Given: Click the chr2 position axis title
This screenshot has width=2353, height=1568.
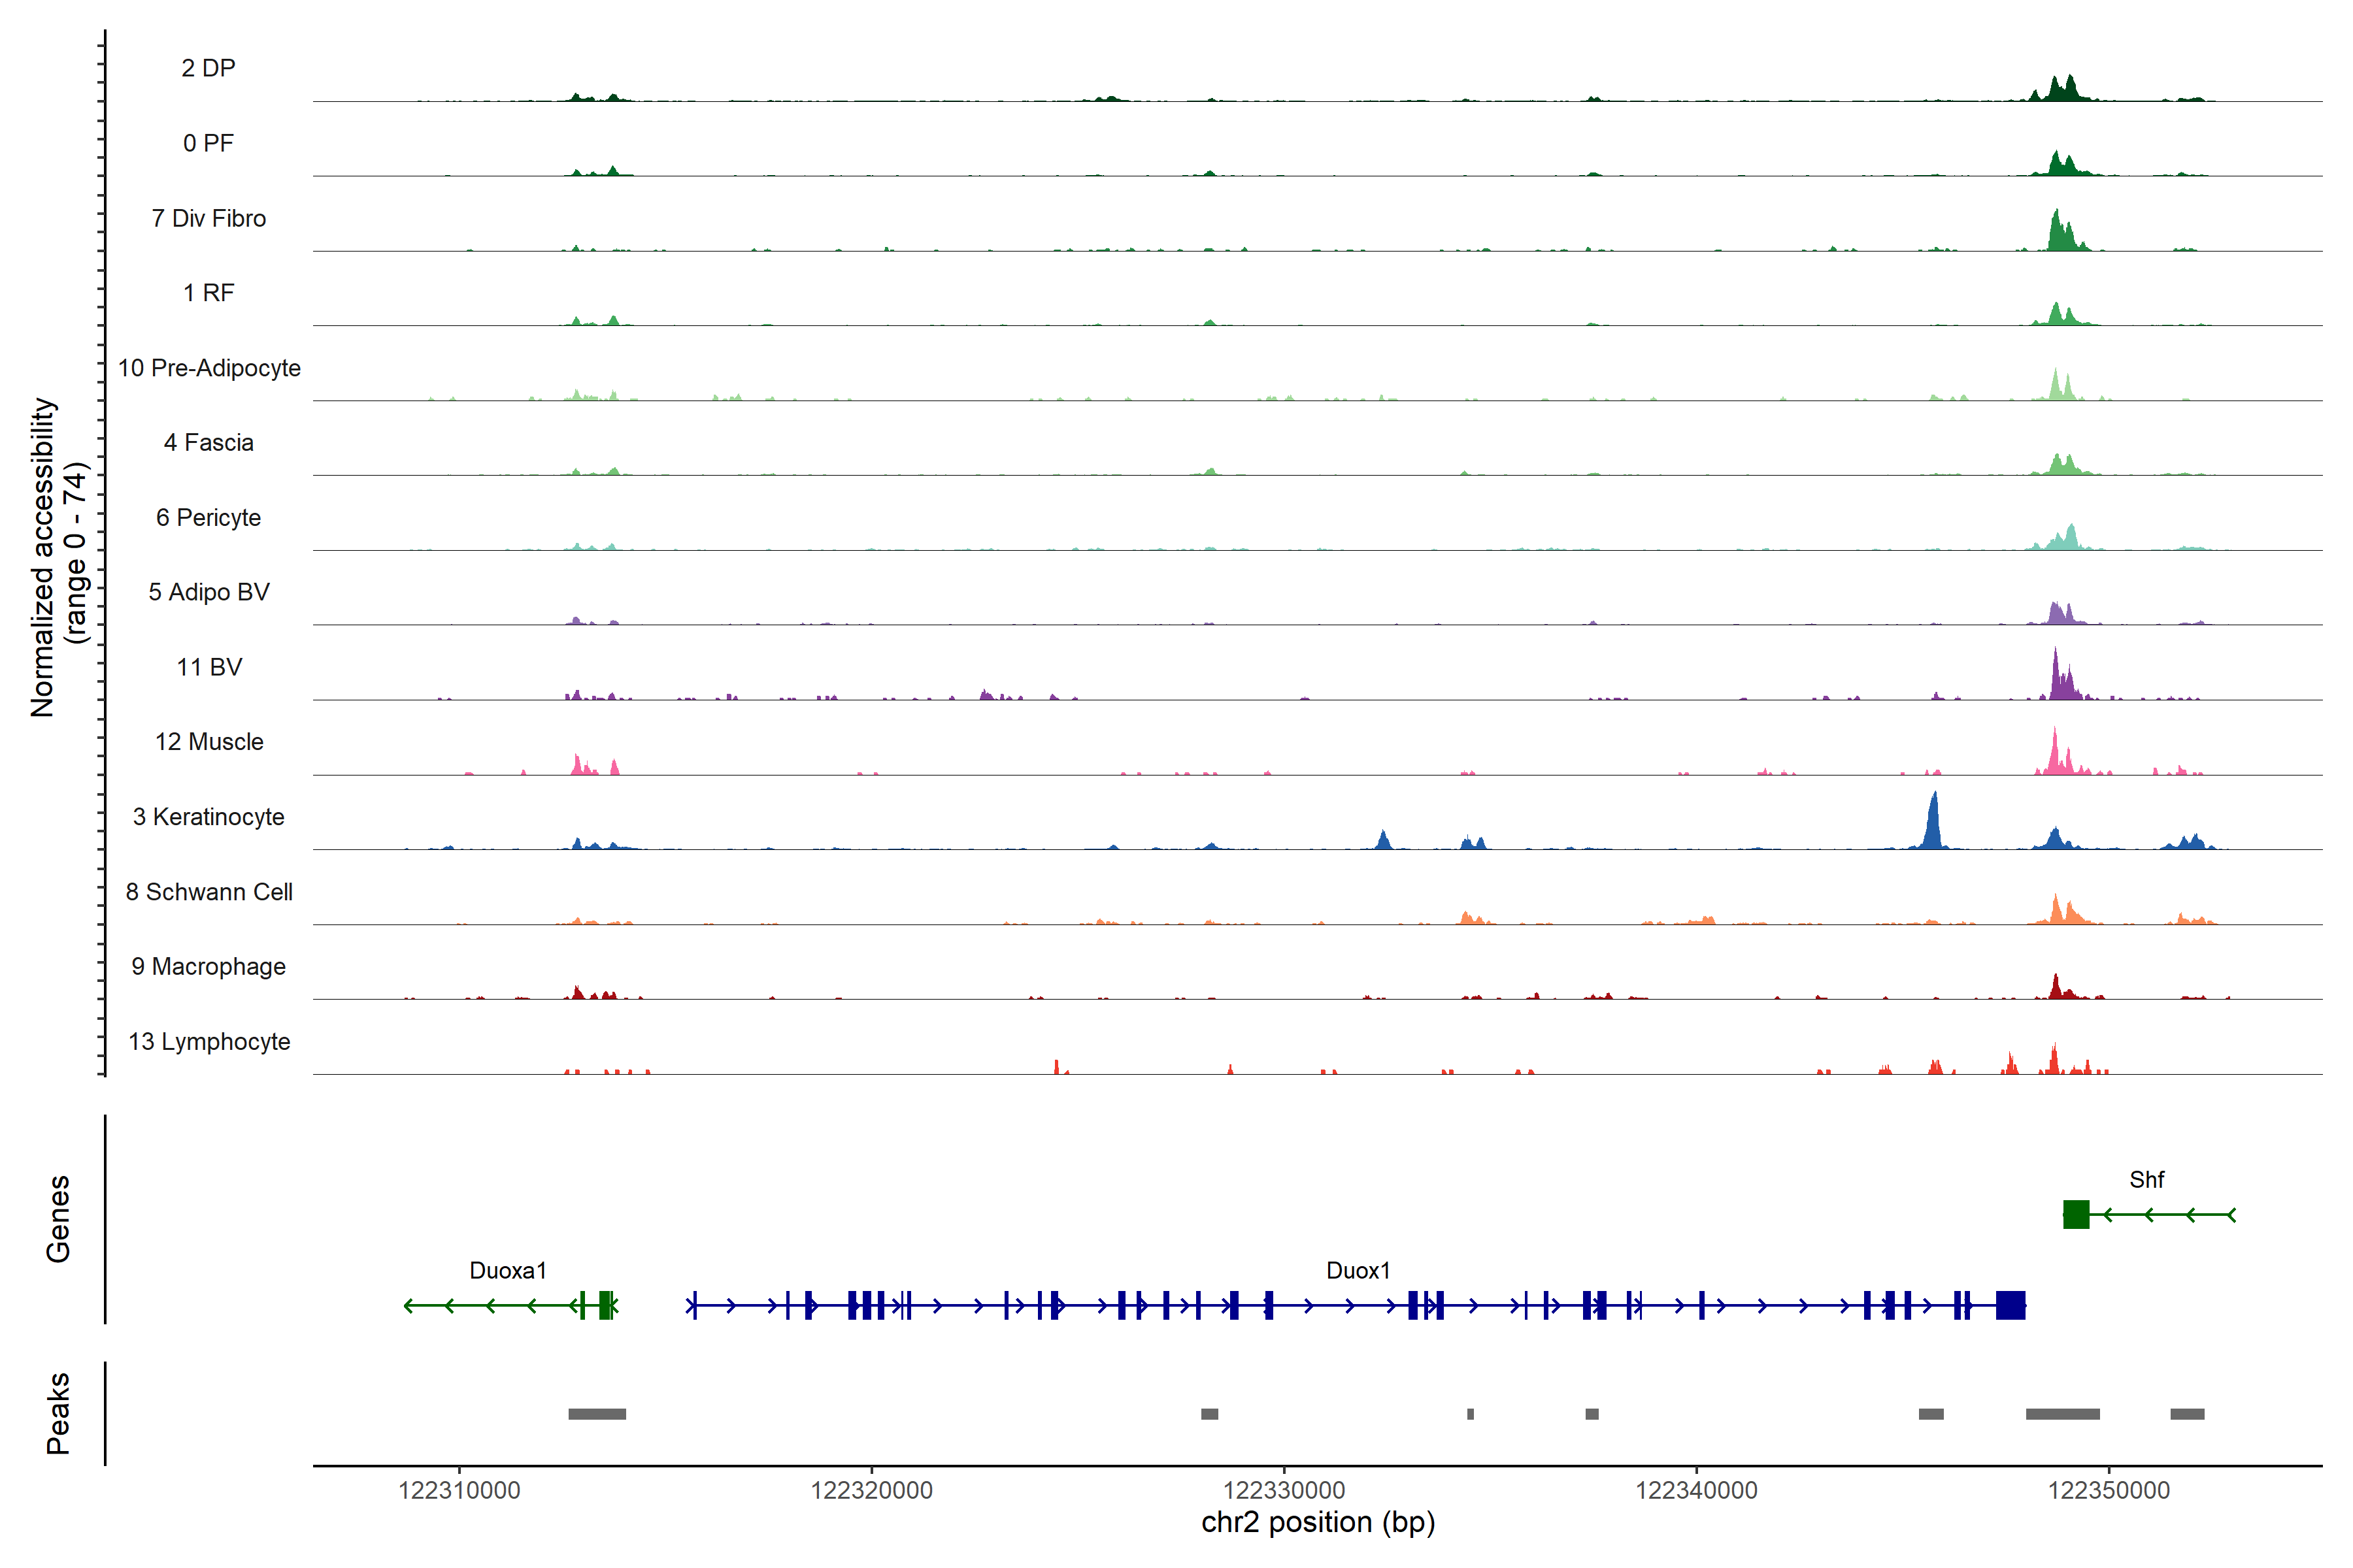Looking at the screenshot, I should tap(1318, 1523).
